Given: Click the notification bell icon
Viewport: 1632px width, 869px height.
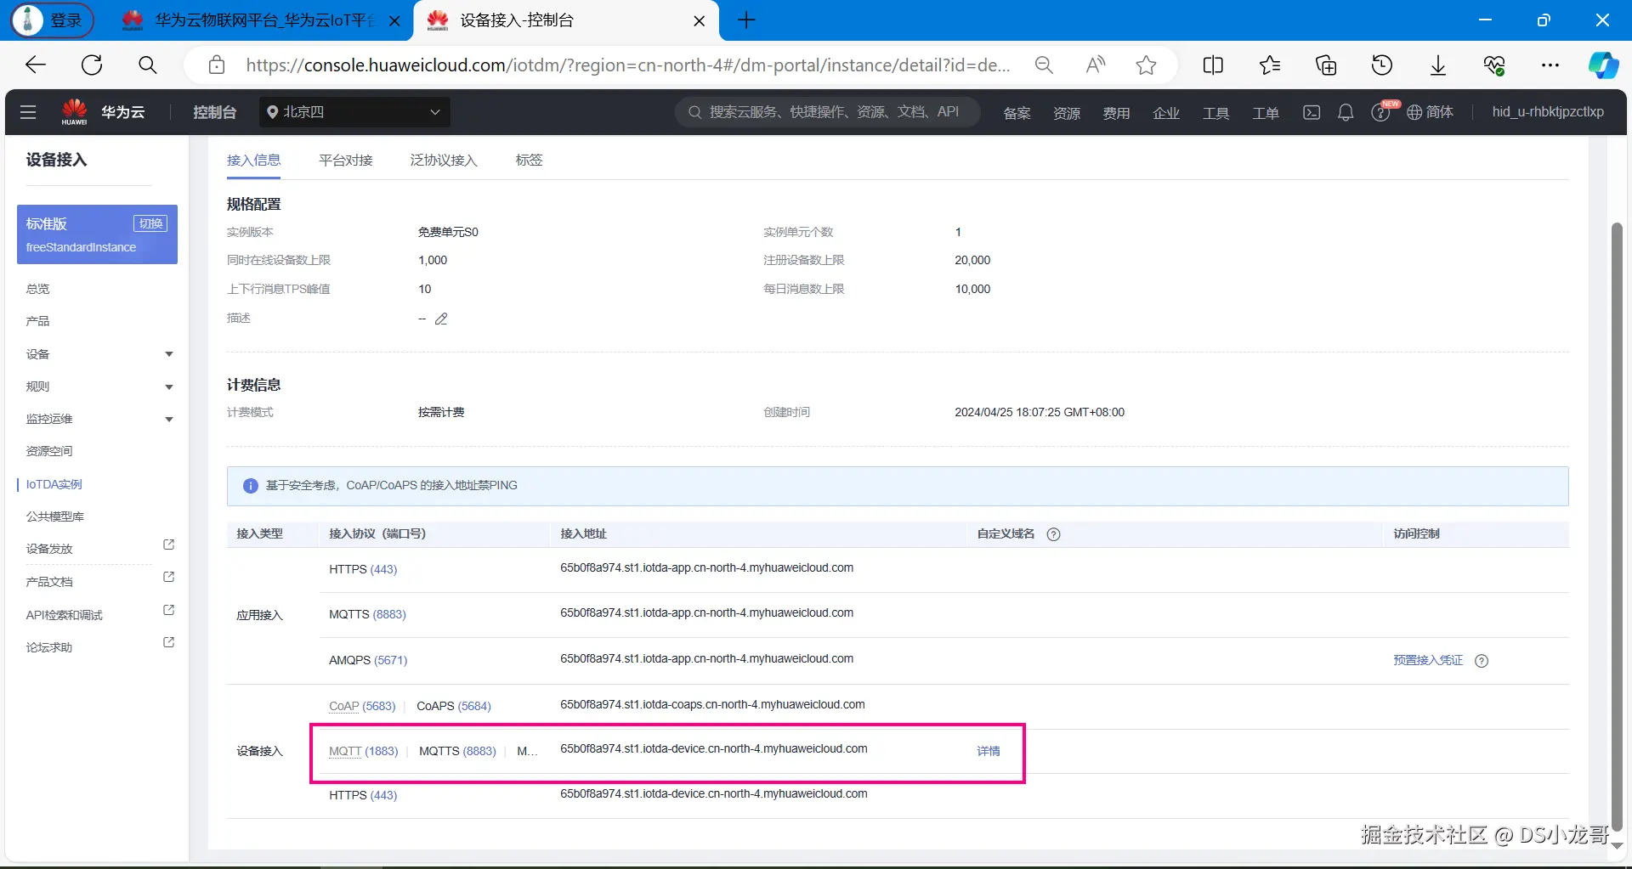Looking at the screenshot, I should pos(1346,112).
